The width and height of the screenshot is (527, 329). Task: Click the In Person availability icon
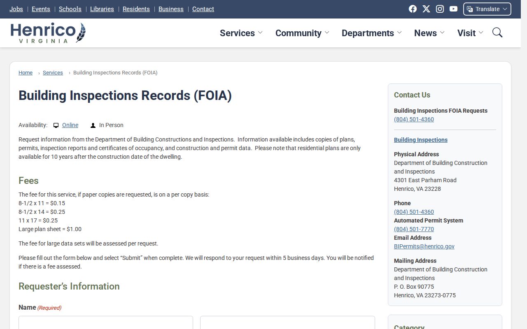pos(93,125)
